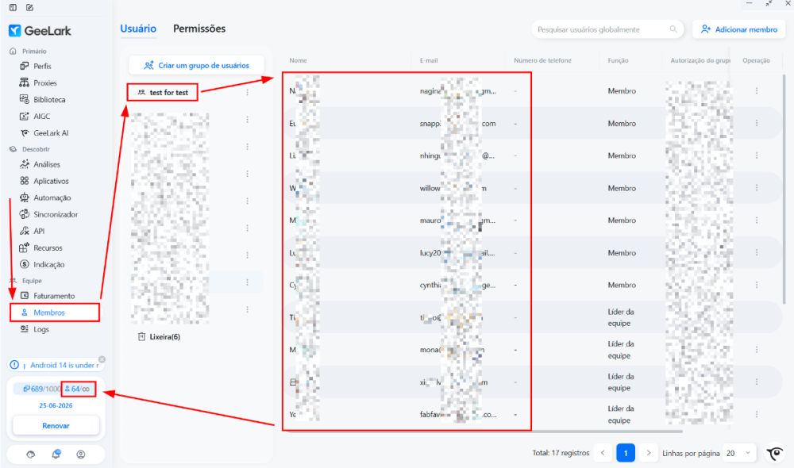Viewport: 794px width, 468px height.
Task: Open Proxies in the sidebar
Action: [x=38, y=82]
